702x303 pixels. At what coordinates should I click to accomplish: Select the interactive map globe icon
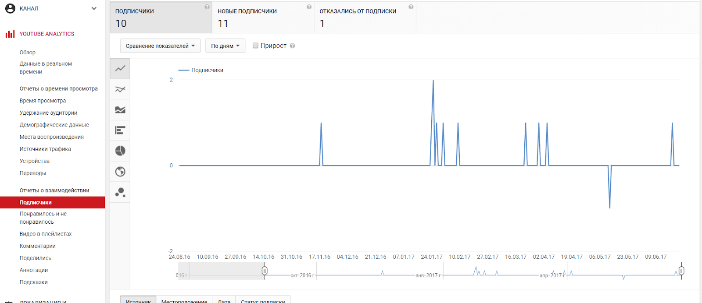pyautogui.click(x=120, y=172)
